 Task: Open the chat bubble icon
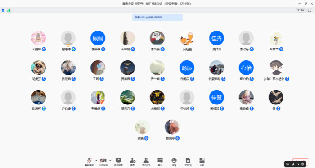(x=160, y=162)
